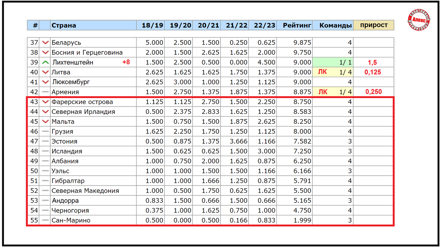Click the country name Лихтенштейн
Image resolution: width=441 pixels, height=248 pixels.
click(73, 62)
